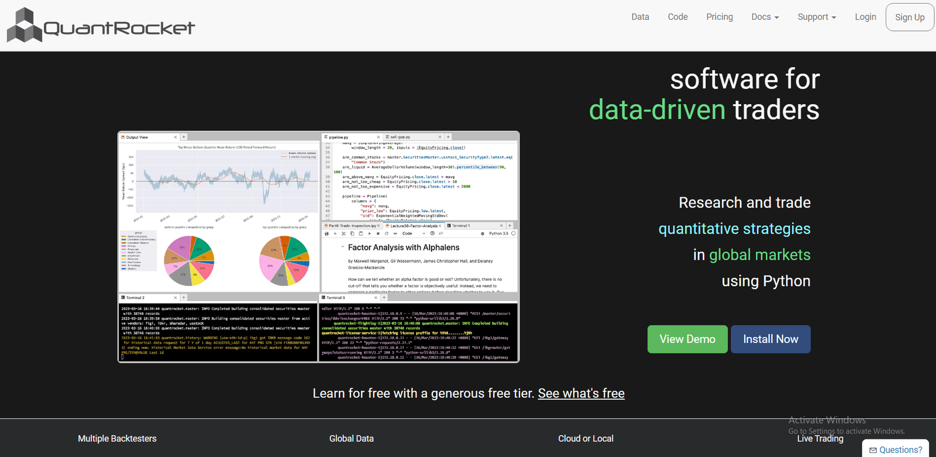Click the Sign Up button
This screenshot has height=457, width=936.
910,17
